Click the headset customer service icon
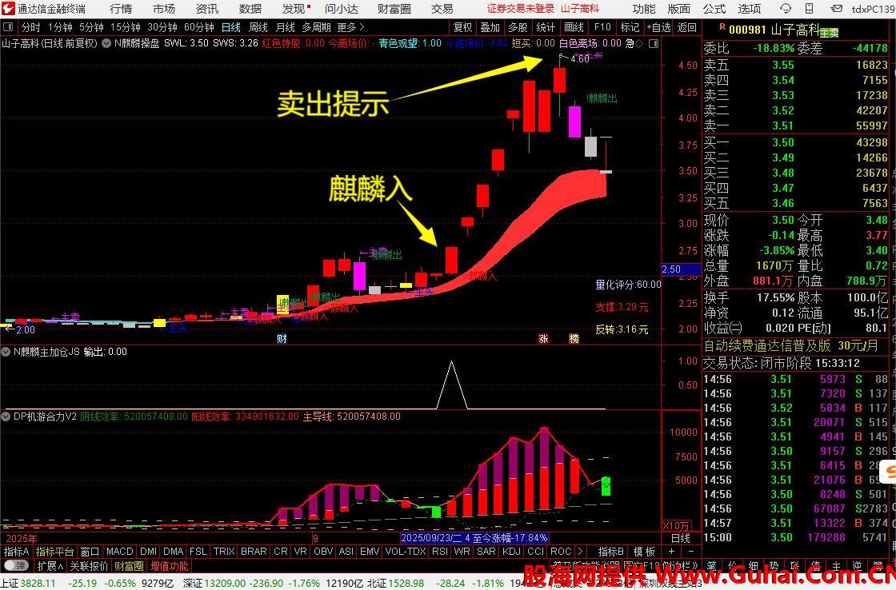Viewport: 896px width, 590px height. coord(786,9)
